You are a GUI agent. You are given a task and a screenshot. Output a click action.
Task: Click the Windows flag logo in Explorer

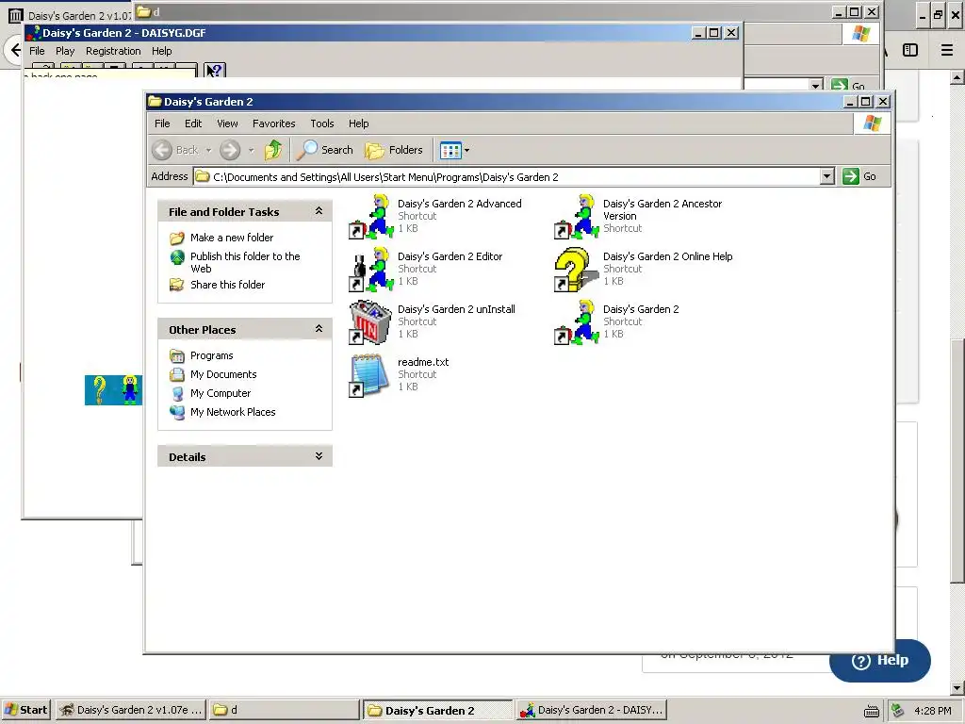pos(872,123)
